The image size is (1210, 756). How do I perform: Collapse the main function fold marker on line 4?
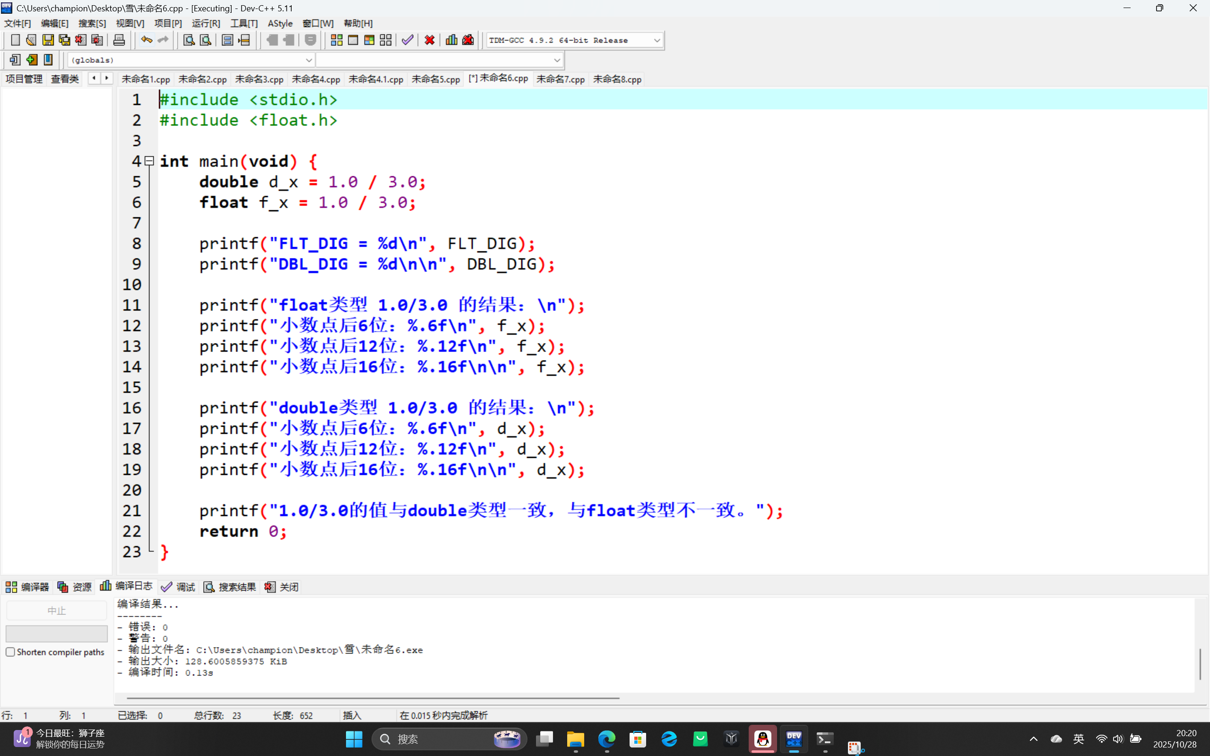click(149, 161)
